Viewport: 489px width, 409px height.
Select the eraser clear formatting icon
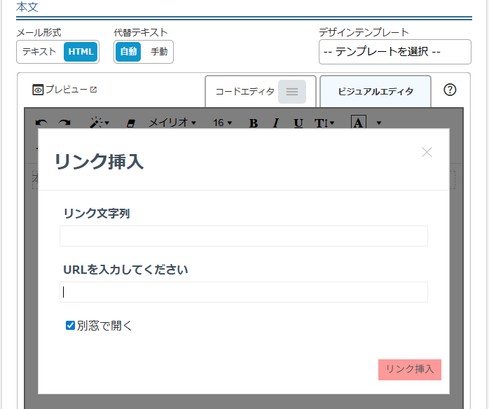129,123
